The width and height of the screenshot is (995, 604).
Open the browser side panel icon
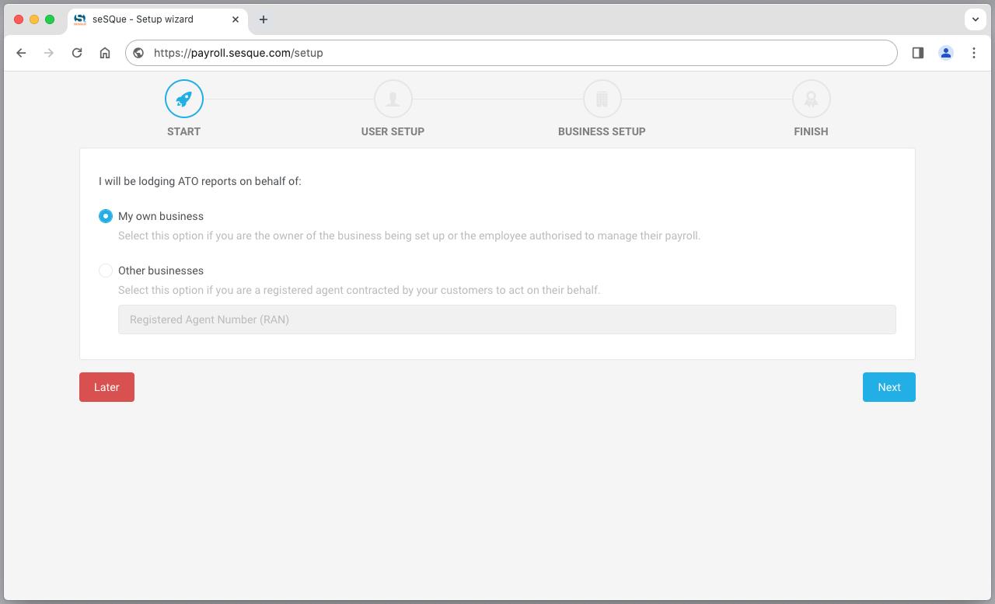tap(918, 53)
